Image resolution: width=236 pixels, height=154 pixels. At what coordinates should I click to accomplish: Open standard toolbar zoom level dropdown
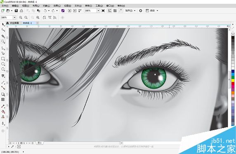[98, 11]
